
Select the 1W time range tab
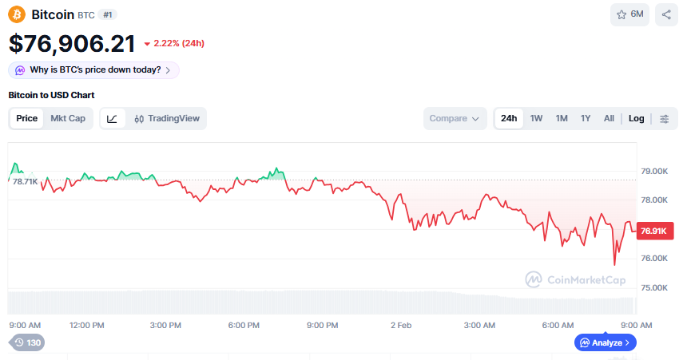pos(536,118)
